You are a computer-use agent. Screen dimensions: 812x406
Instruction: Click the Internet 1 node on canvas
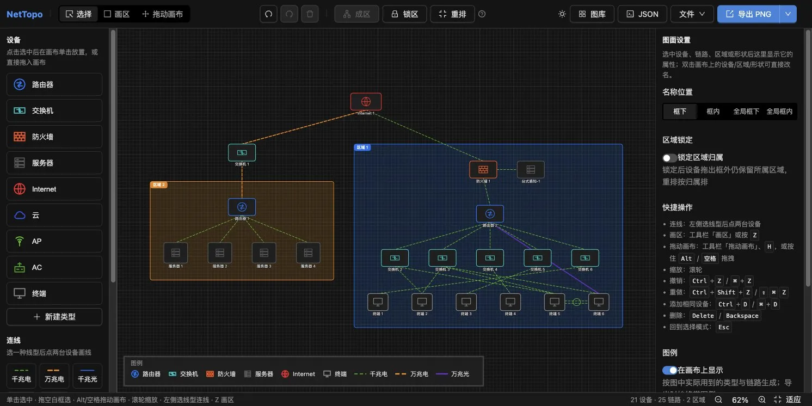pyautogui.click(x=366, y=102)
